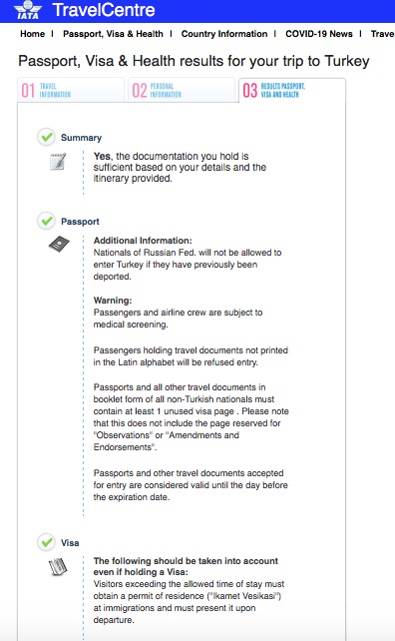
Task: Click the TravelCentre header title
Action: coord(104,10)
